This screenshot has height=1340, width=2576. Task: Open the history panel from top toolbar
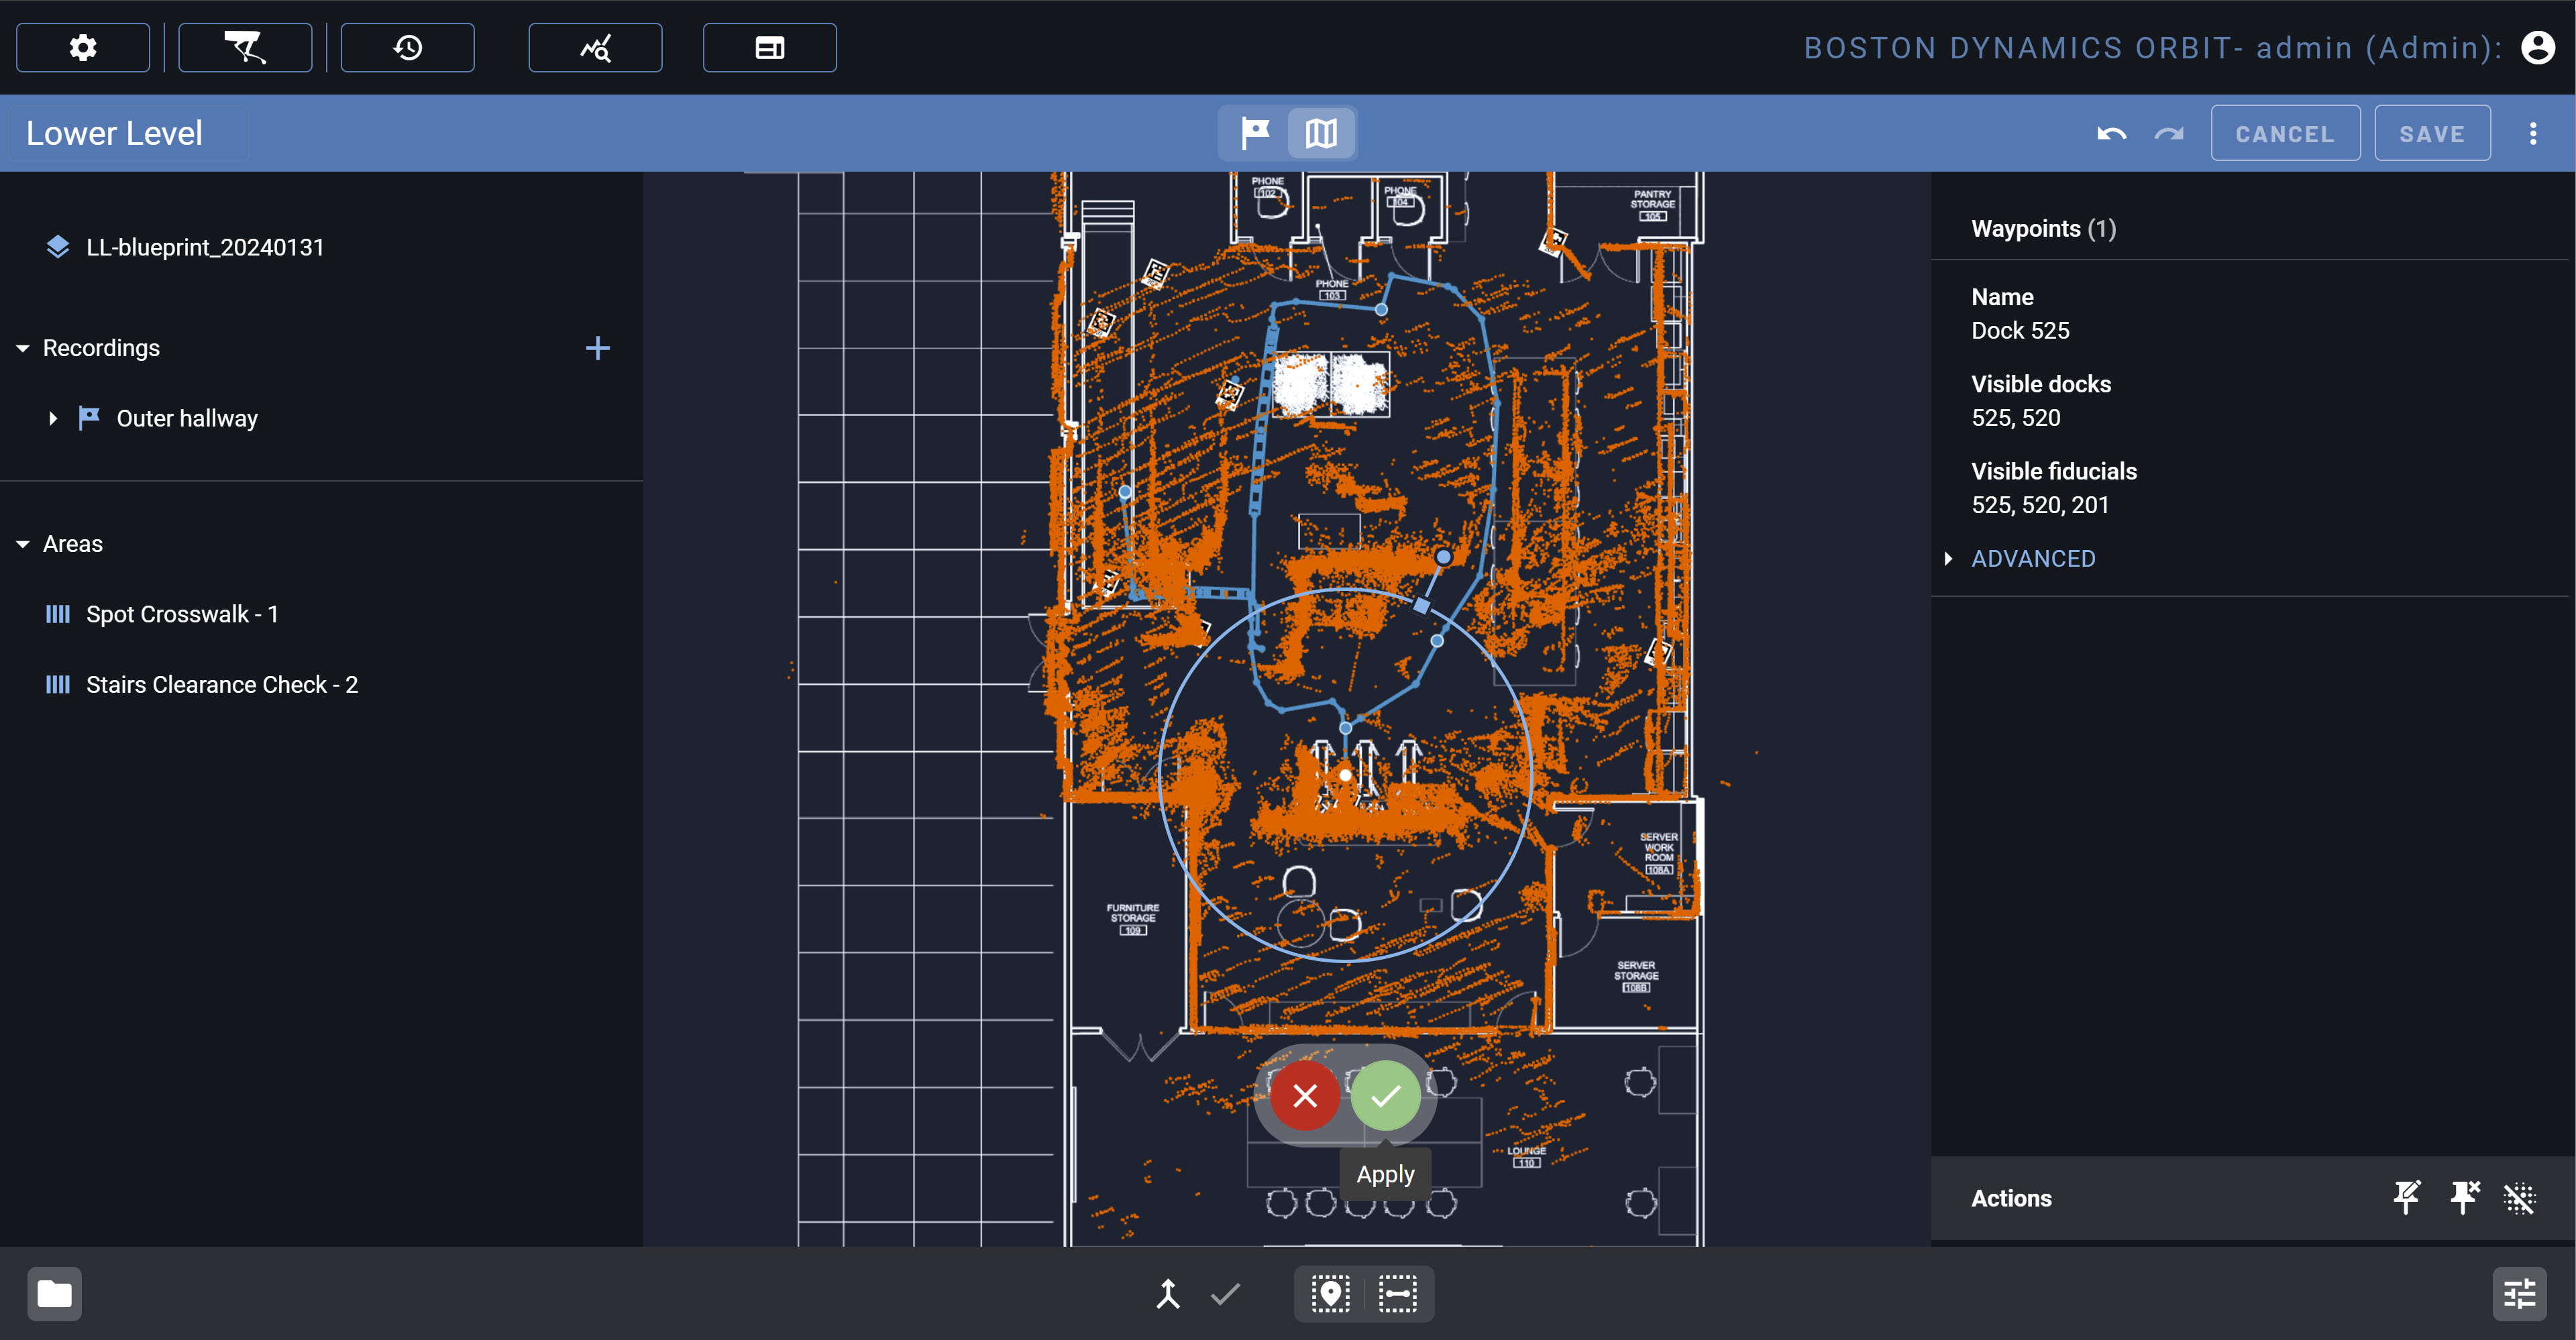[407, 47]
